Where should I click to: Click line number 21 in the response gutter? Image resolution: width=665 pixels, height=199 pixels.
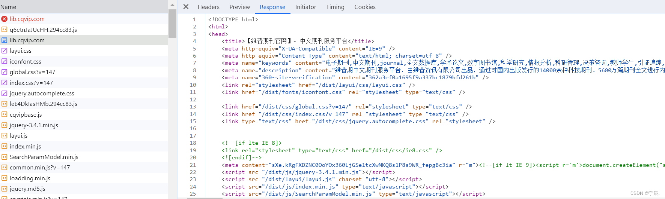[193, 165]
